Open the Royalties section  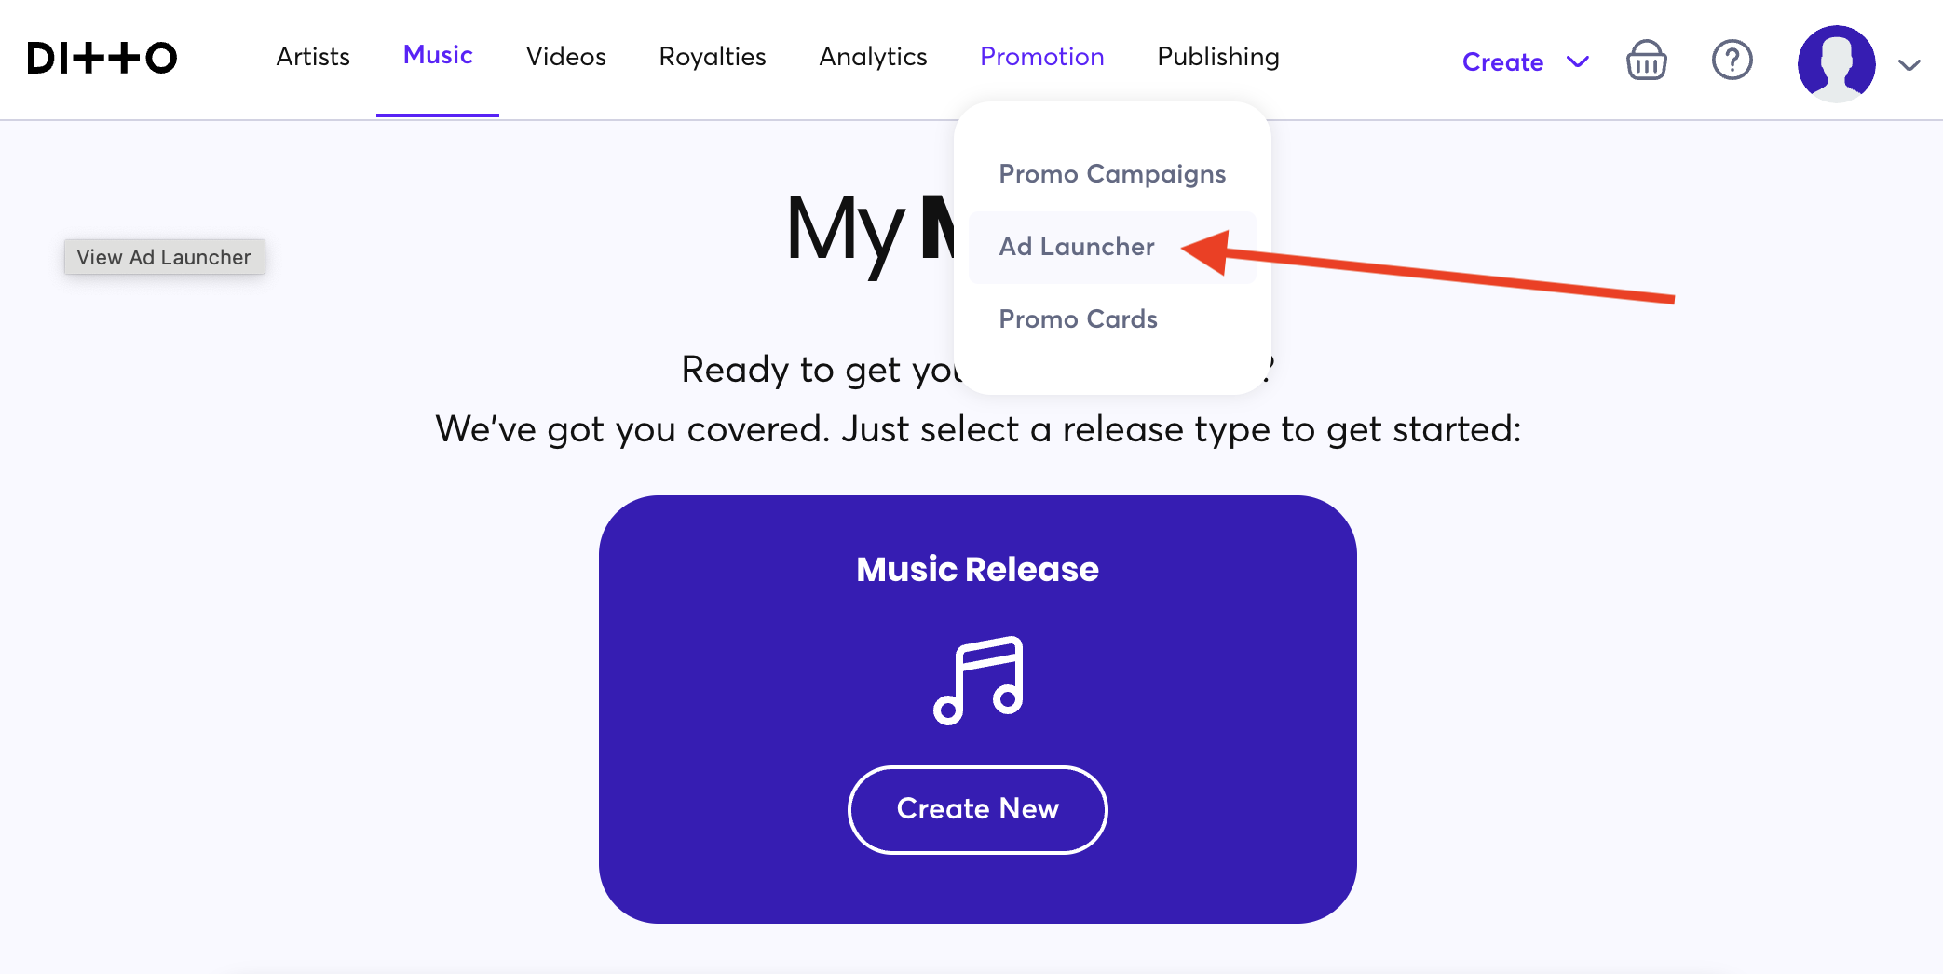pyautogui.click(x=712, y=57)
